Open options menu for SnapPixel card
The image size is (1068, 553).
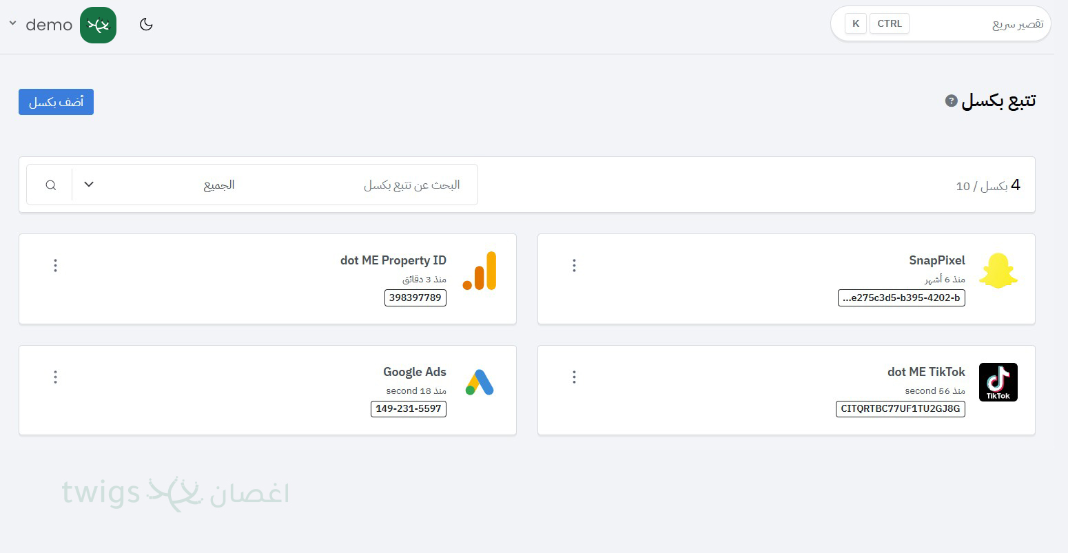click(x=574, y=265)
